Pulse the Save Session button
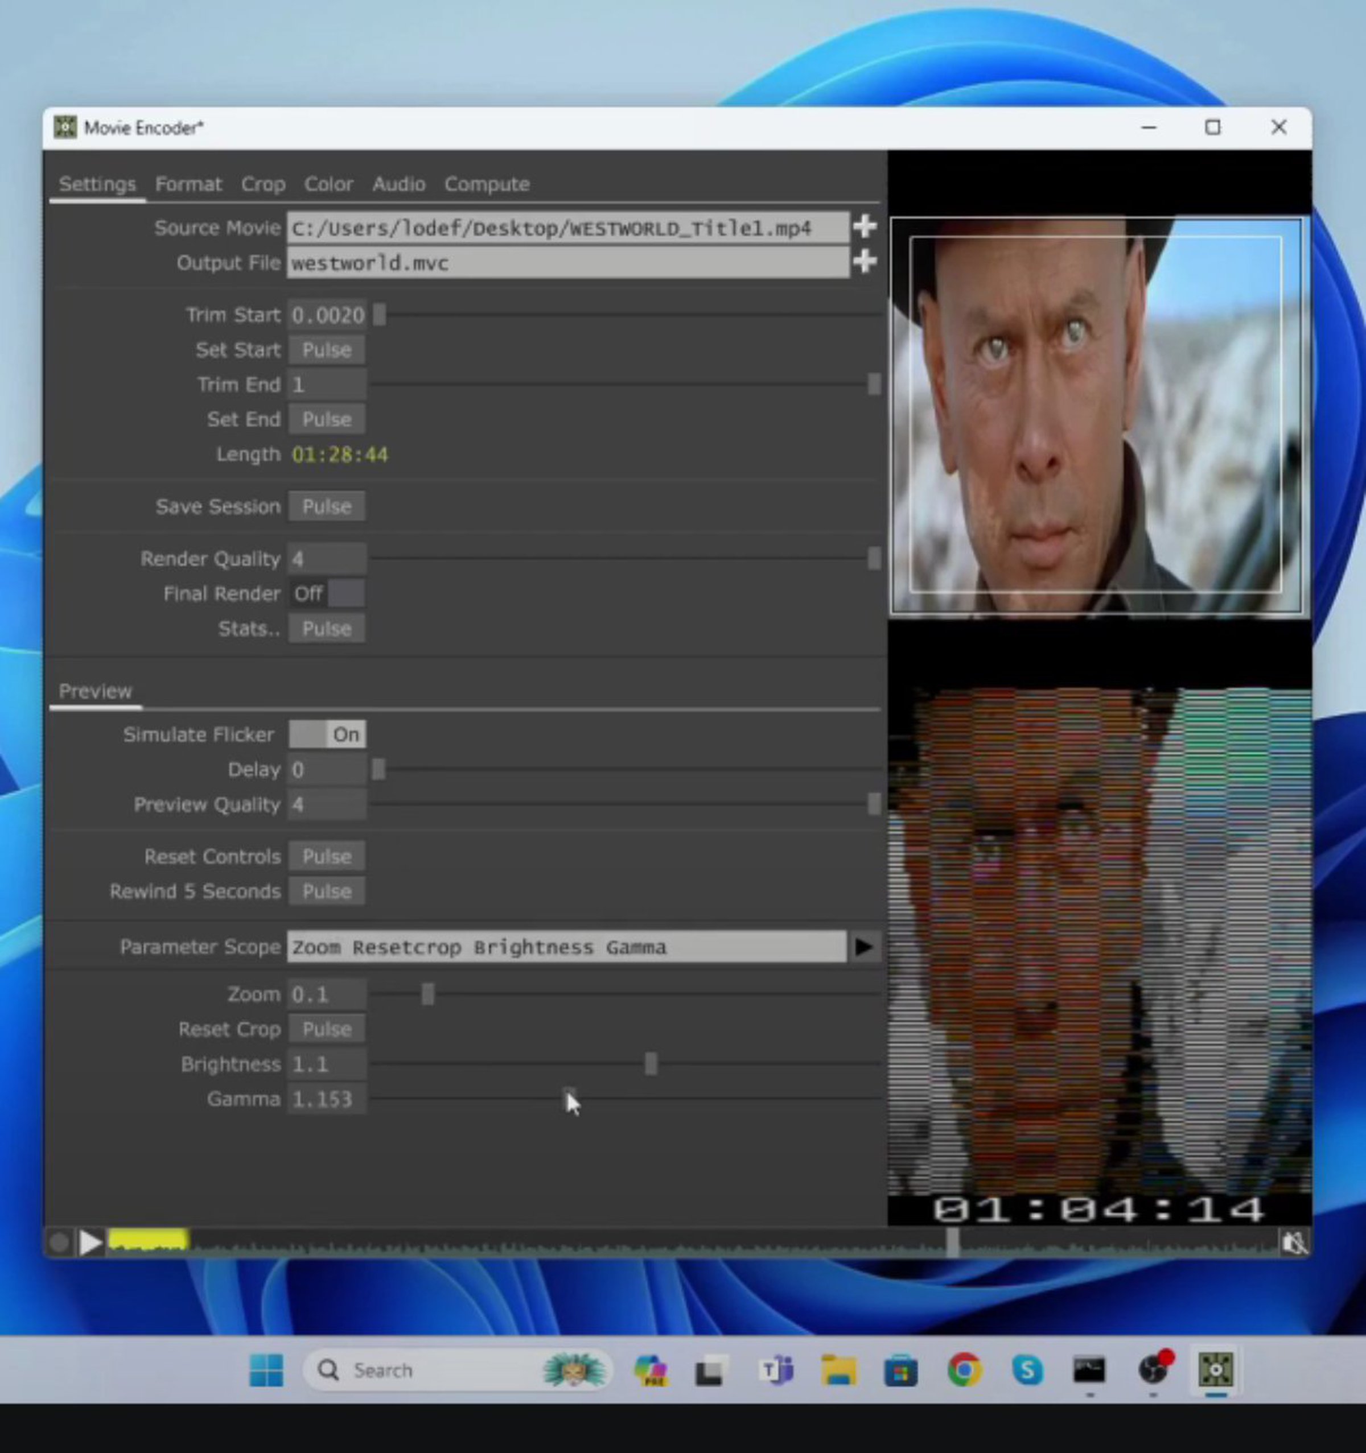 click(x=327, y=506)
